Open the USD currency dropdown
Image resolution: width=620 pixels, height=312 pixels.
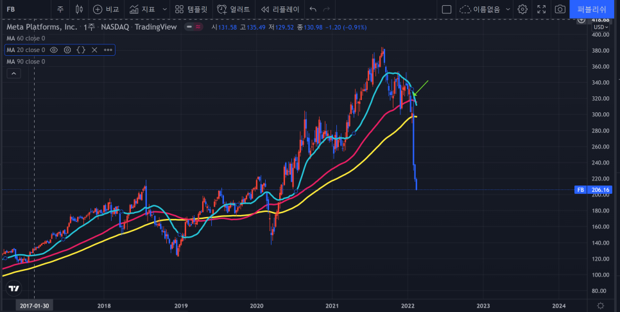point(602,27)
